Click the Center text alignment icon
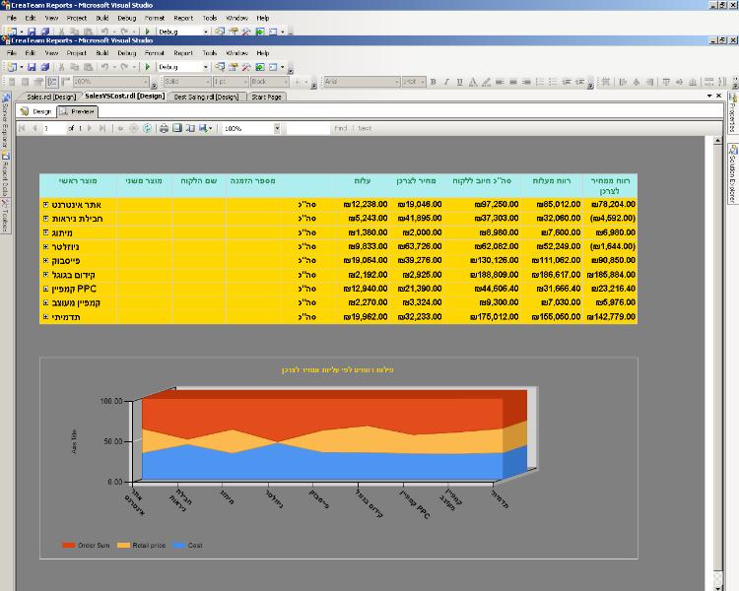Viewport: 739px width, 591px height. tap(512, 82)
